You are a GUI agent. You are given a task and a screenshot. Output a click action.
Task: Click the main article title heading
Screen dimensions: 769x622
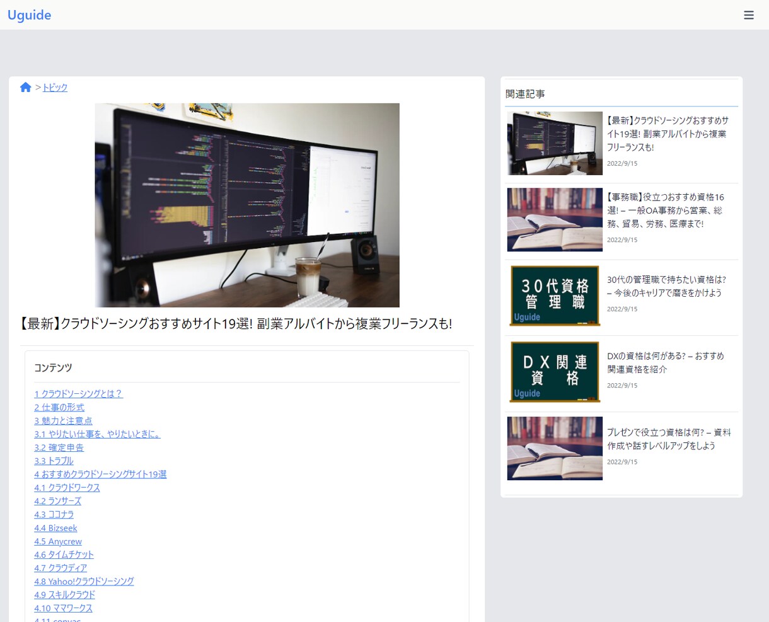(x=236, y=324)
